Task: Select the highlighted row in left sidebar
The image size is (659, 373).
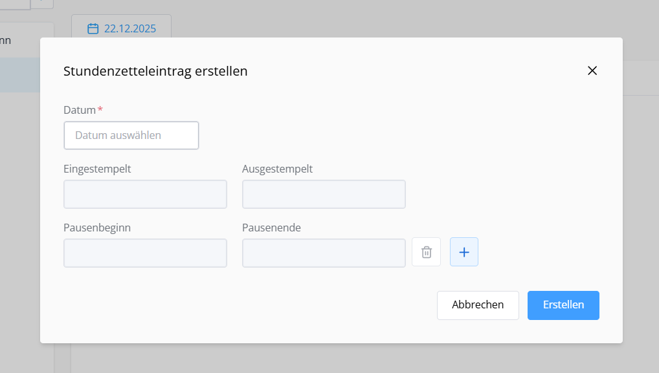Action: click(19, 75)
